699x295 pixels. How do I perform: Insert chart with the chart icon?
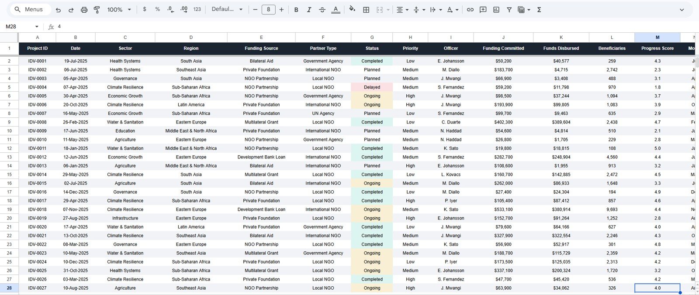pyautogui.click(x=496, y=10)
